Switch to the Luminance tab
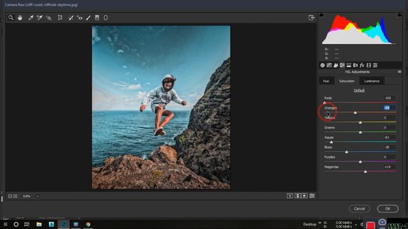Viewport: 408px width, 229px height. [372, 81]
